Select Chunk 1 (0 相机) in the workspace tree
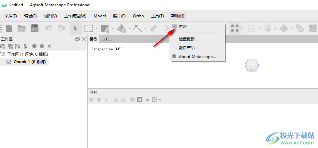This screenshot has height=148, width=318. click(30, 62)
